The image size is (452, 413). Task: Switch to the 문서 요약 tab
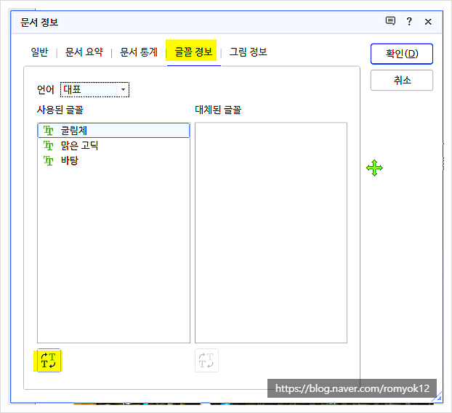coord(84,52)
